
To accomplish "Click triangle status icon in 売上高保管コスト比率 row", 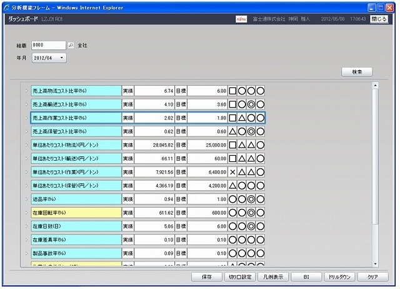I will (232, 131).
